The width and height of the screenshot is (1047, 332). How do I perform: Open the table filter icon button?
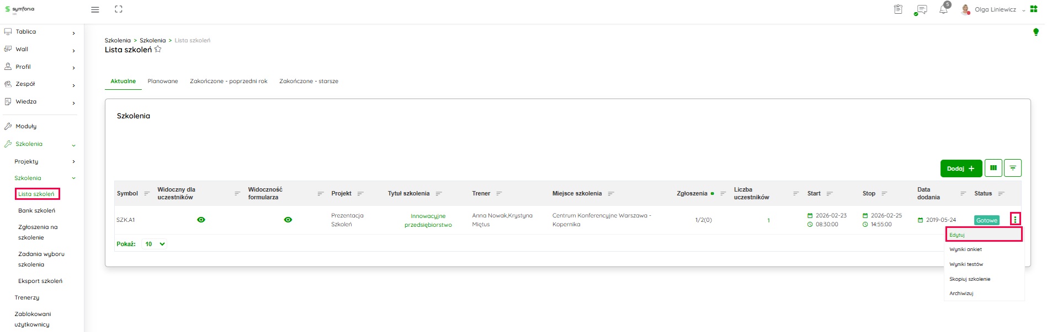[1013, 168]
